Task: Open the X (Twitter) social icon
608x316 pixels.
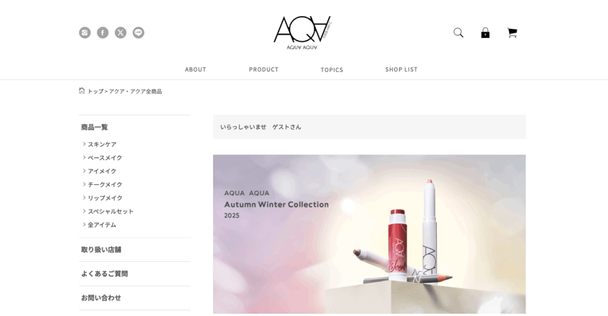Action: click(x=121, y=33)
